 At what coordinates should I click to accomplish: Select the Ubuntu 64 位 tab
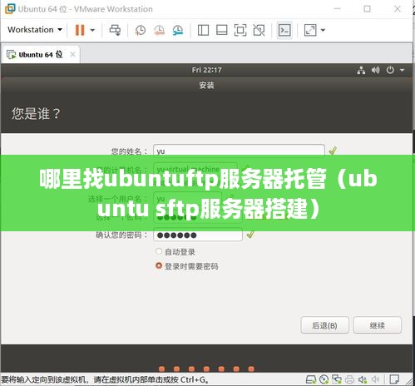point(40,55)
